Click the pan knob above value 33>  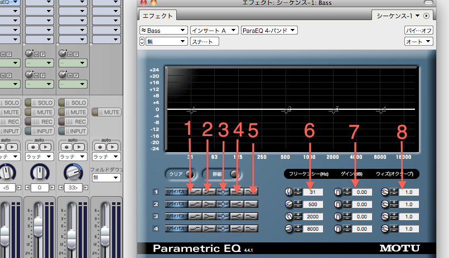tap(73, 172)
